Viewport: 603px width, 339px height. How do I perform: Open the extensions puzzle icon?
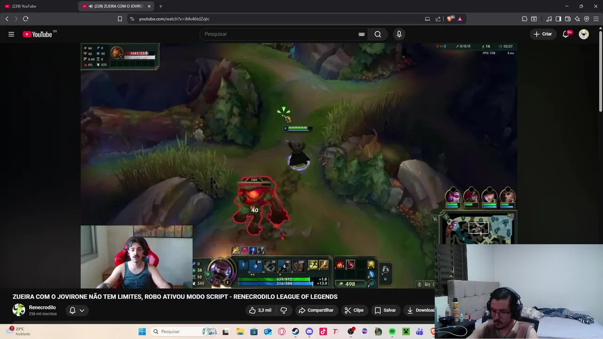point(524,19)
